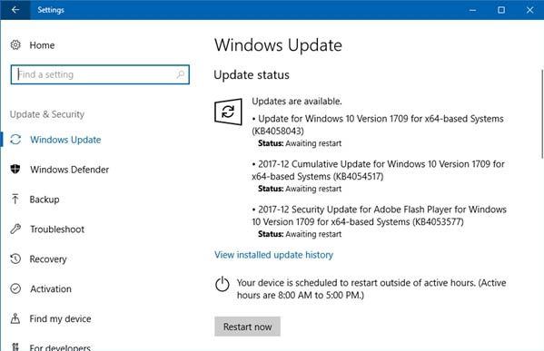Click the Restart now button
Viewport: 544px width, 351px height.
pyautogui.click(x=247, y=327)
